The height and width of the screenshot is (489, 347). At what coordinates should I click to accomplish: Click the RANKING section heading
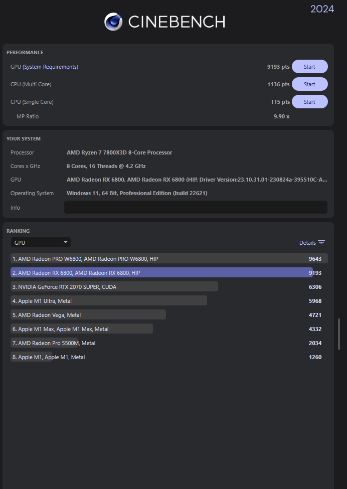[x=18, y=231]
